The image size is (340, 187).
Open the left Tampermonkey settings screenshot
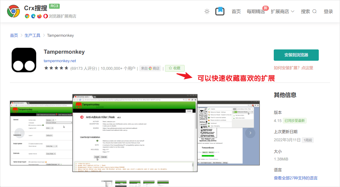tap(41, 133)
